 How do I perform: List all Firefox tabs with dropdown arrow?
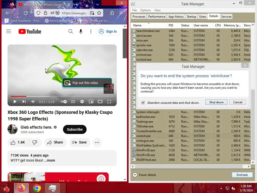[98, 5]
